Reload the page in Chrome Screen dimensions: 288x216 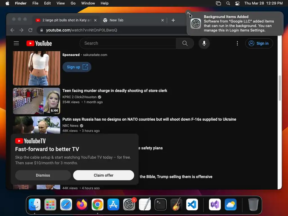click(30, 30)
